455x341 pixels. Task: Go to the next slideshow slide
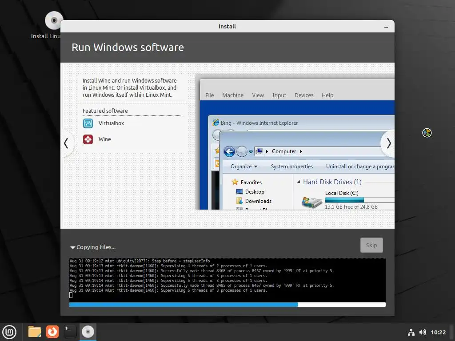tap(388, 143)
